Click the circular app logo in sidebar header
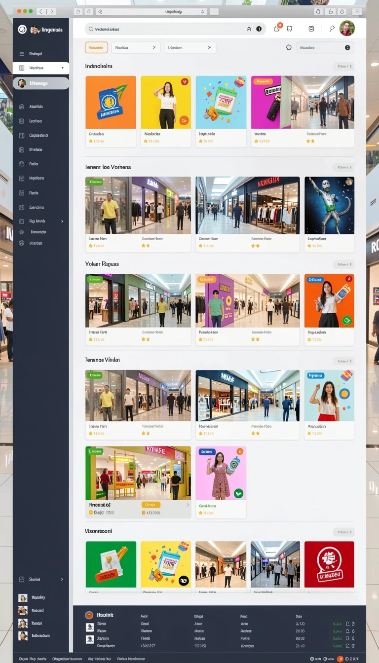379x663 pixels. click(x=22, y=30)
